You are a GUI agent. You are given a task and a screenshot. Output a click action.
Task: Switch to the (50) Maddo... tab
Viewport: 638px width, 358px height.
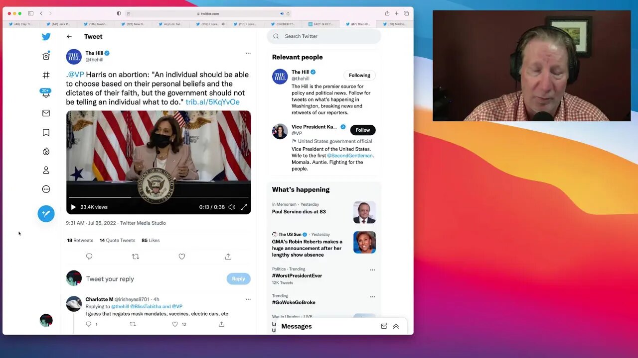tap(395, 24)
